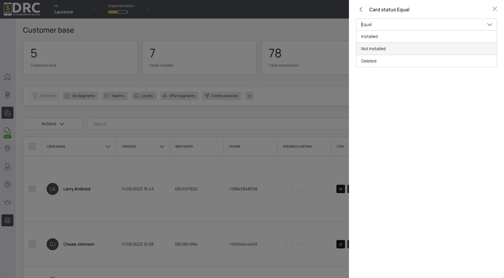The image size is (504, 278).
Task: Click the PHONE column header
Action: click(235, 146)
